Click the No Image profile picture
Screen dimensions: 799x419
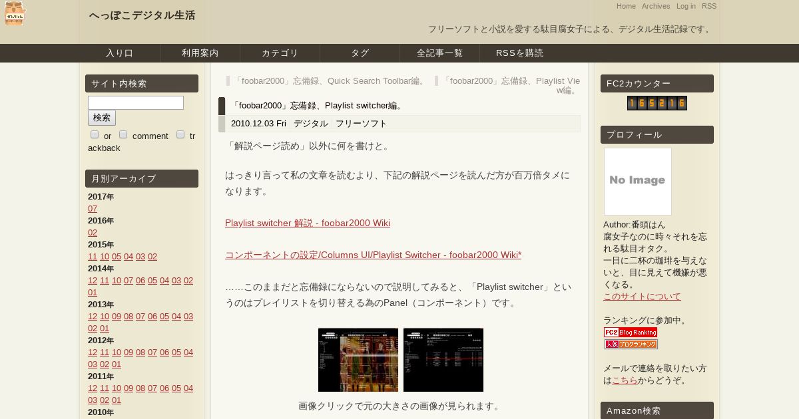pyautogui.click(x=638, y=181)
